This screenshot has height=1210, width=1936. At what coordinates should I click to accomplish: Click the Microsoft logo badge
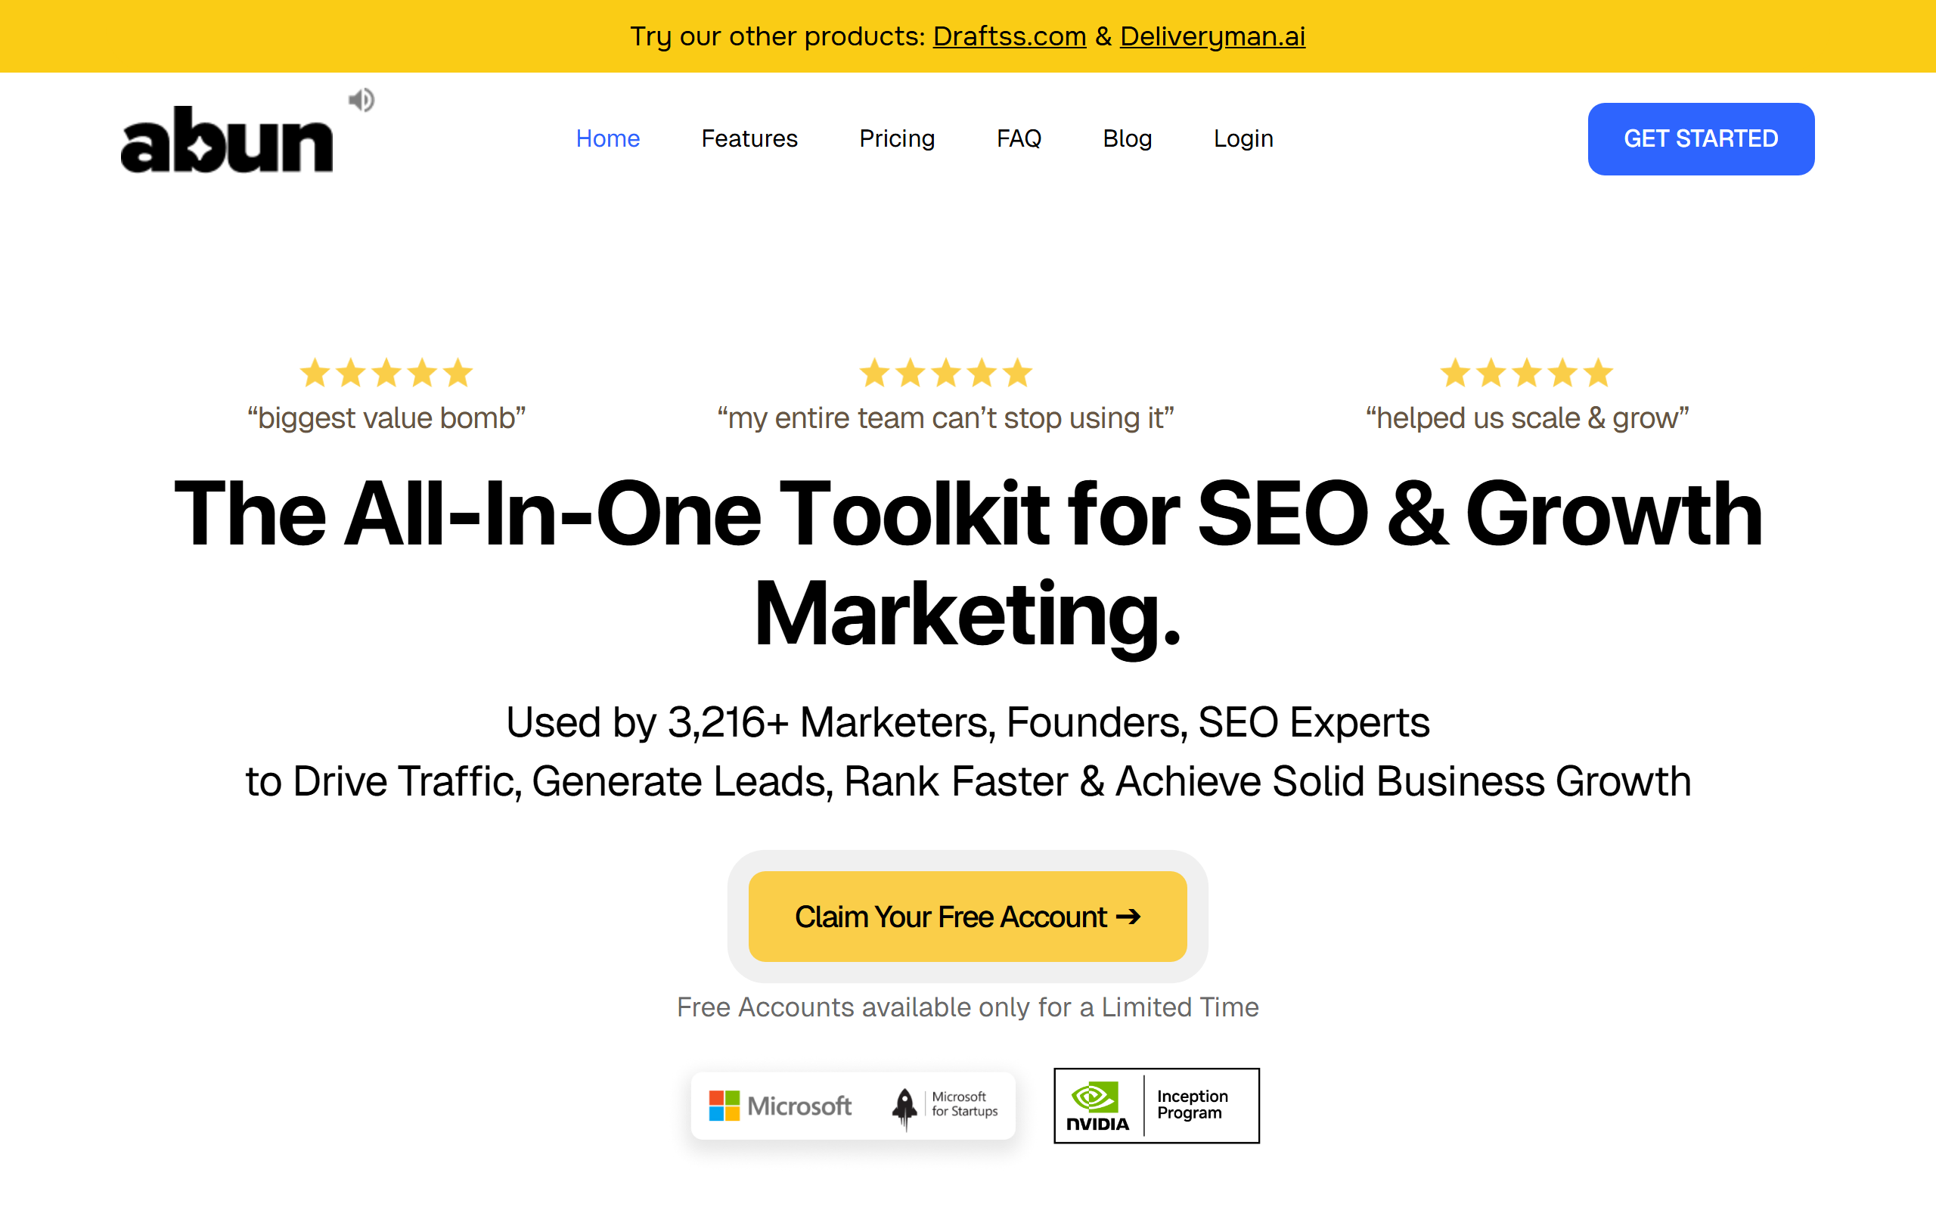coord(780,1106)
